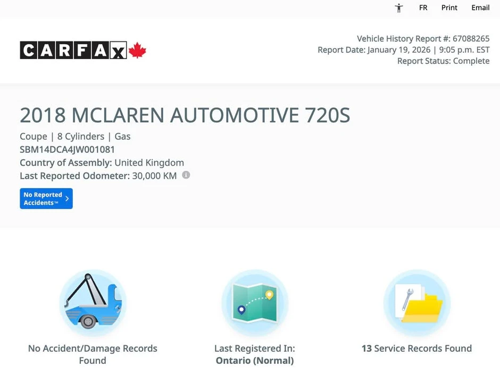Click the registration map icon
This screenshot has height=383, width=500.
(255, 303)
